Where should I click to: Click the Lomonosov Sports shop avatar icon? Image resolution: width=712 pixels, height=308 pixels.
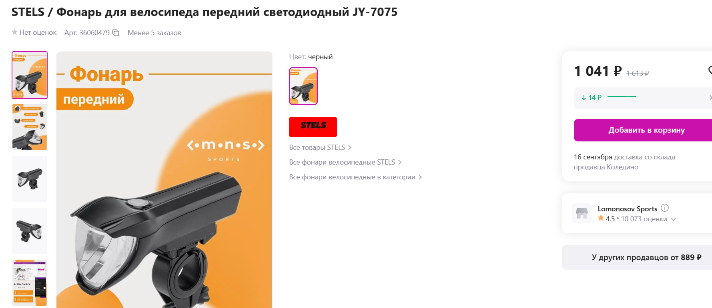pyautogui.click(x=582, y=213)
